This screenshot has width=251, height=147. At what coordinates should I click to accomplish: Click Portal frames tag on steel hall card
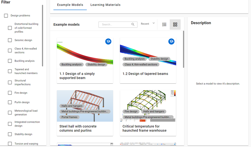69,117
